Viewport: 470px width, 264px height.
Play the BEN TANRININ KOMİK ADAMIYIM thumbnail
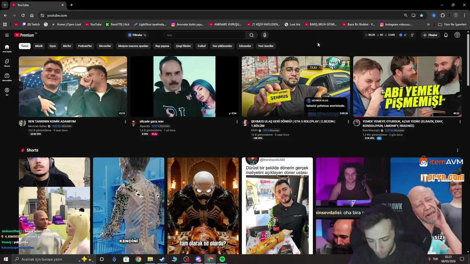[x=73, y=87]
